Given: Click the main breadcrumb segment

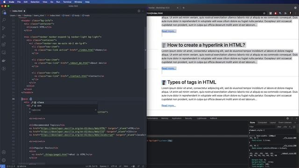Looking at the screenshot, I should pyautogui.click(x=86, y=15).
